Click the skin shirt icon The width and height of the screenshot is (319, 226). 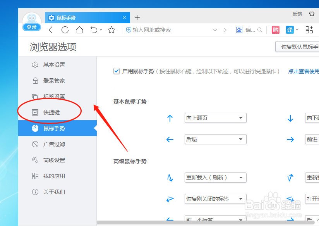pyautogui.click(x=312, y=14)
